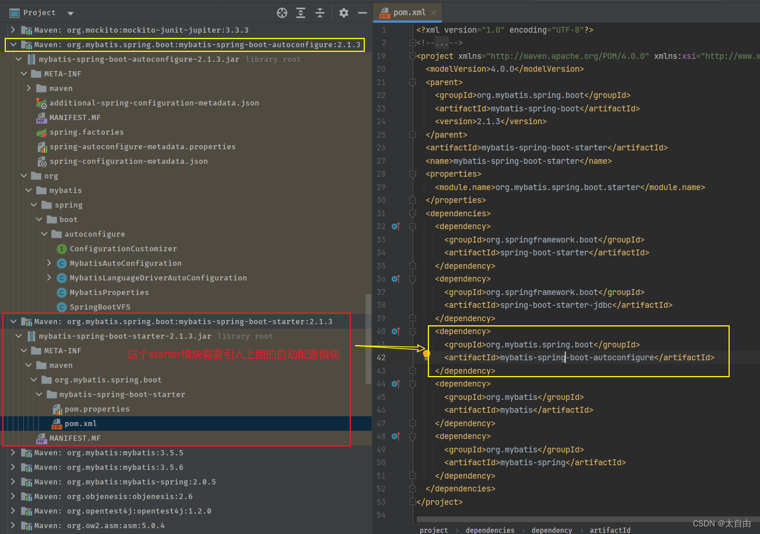
Task: Click the 'dependency' breadcrumb
Action: (552, 530)
